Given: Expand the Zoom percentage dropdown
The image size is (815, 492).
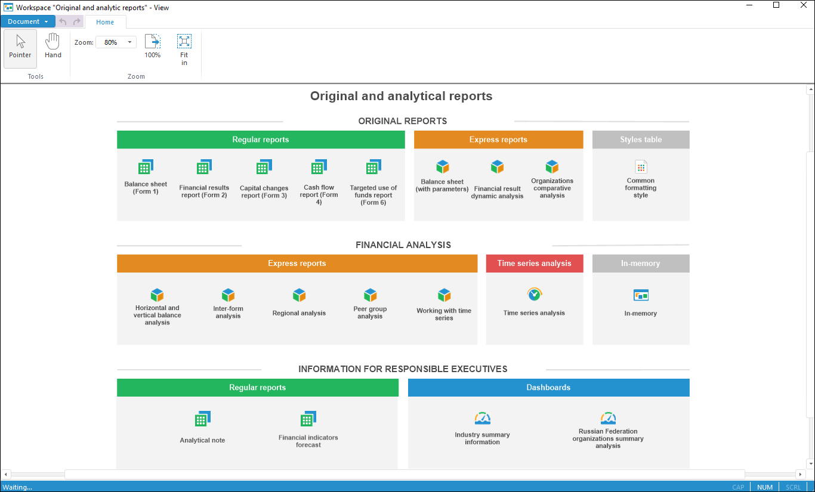Looking at the screenshot, I should pos(129,42).
